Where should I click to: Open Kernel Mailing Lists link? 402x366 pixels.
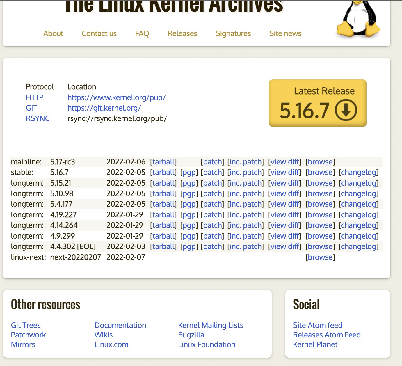click(211, 325)
